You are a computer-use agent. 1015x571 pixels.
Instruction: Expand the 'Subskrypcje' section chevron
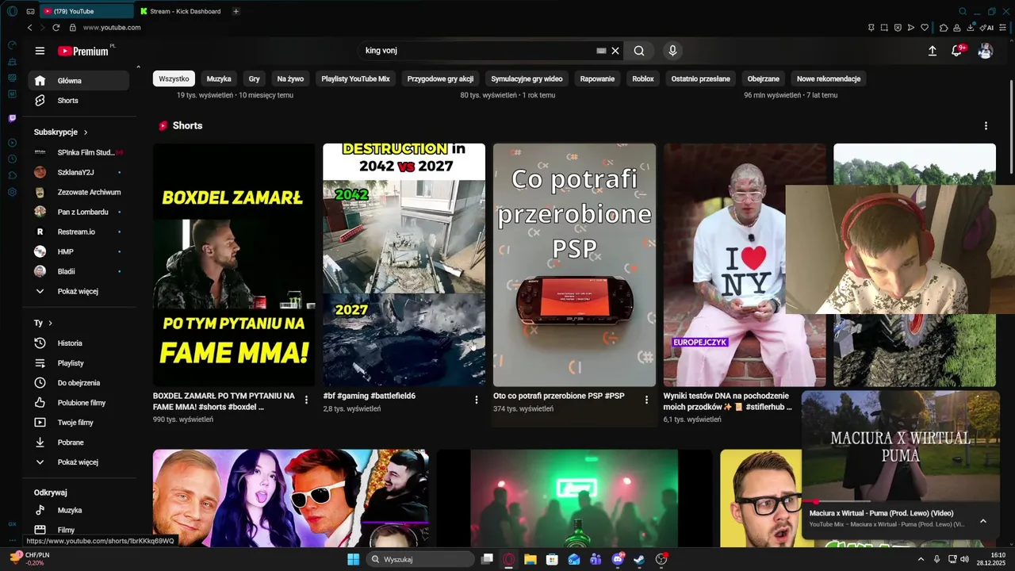coord(86,132)
